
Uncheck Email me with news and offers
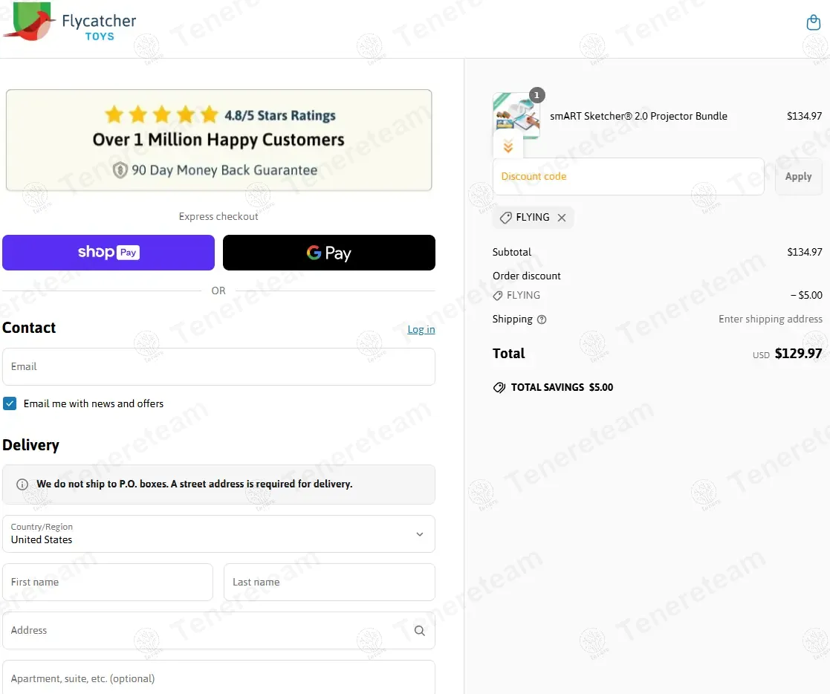[10, 403]
